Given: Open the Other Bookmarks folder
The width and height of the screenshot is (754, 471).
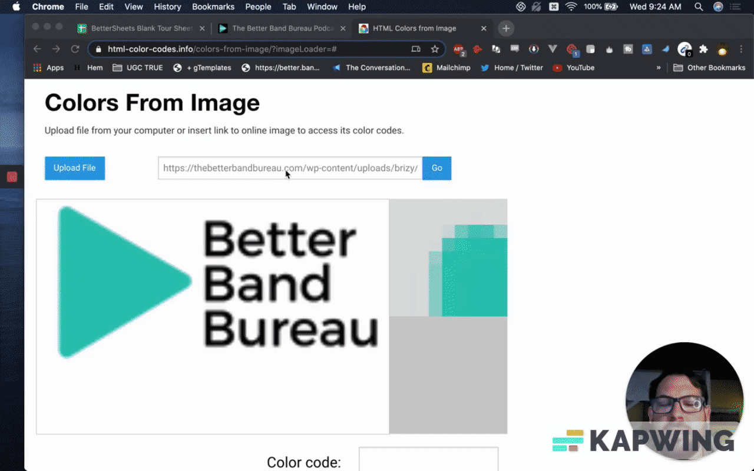Looking at the screenshot, I should coord(709,68).
